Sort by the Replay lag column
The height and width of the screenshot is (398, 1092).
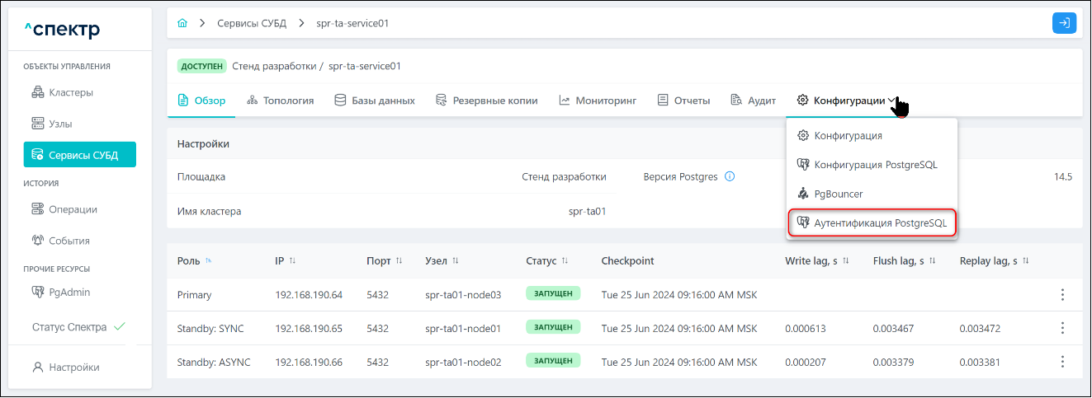coord(1025,261)
